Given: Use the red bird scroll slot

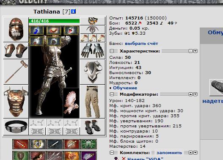Looking at the screenshot, I should [x=54, y=30].
